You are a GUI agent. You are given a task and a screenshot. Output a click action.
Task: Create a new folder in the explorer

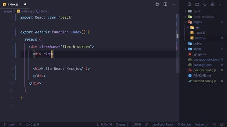tap(197, 4)
